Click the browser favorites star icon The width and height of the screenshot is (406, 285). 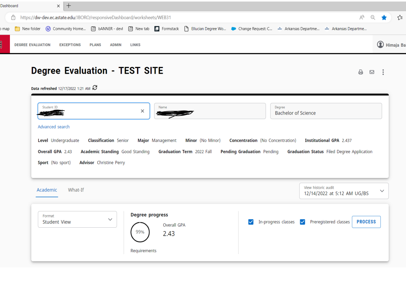pyautogui.click(x=384, y=17)
